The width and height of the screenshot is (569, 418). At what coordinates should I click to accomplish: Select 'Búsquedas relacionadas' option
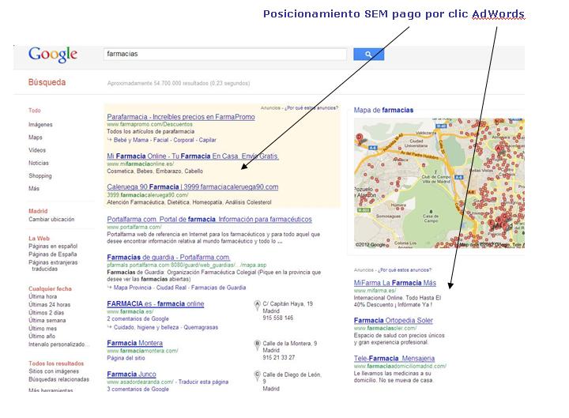tap(58, 379)
